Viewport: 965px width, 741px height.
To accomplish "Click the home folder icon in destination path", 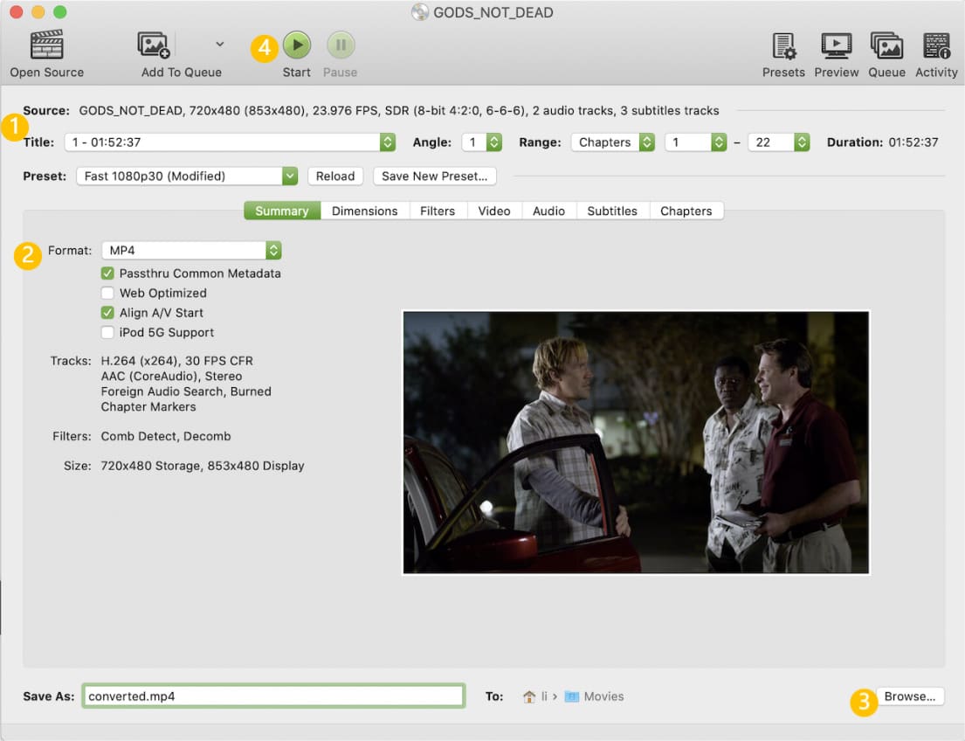I will [x=529, y=696].
